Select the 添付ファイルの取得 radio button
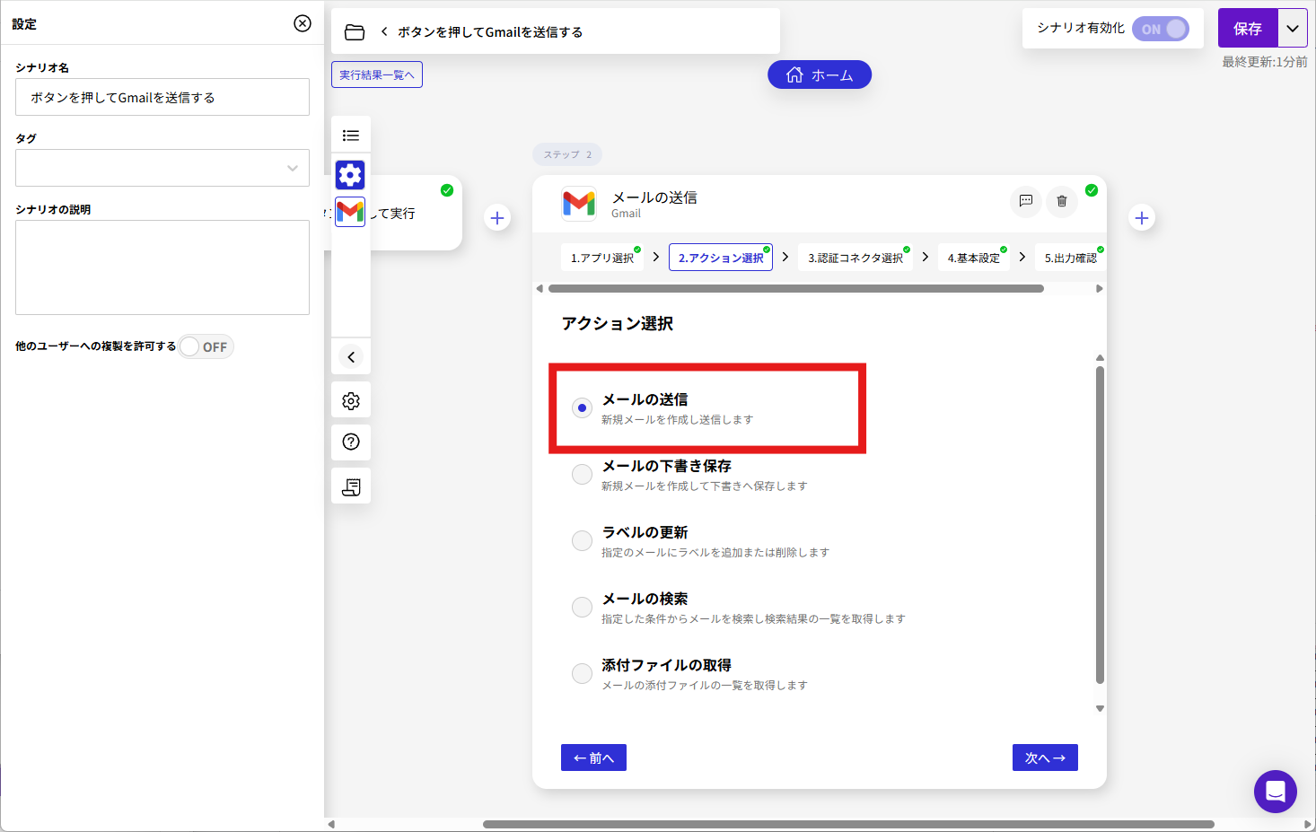Screen dimensions: 1316x832 click(582, 673)
